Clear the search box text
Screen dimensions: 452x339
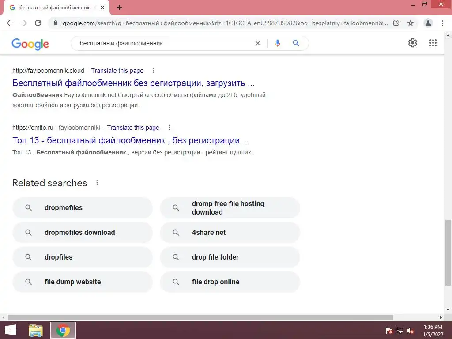[258, 43]
